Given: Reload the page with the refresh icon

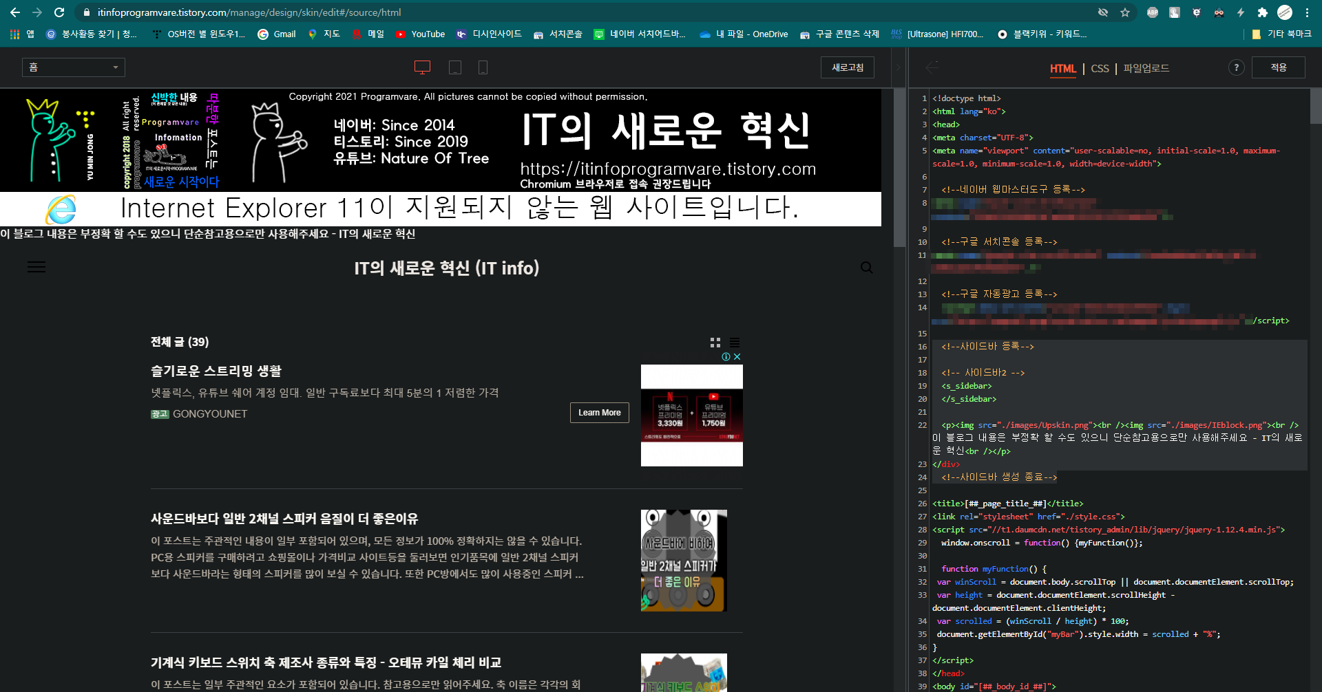Looking at the screenshot, I should coord(59,12).
